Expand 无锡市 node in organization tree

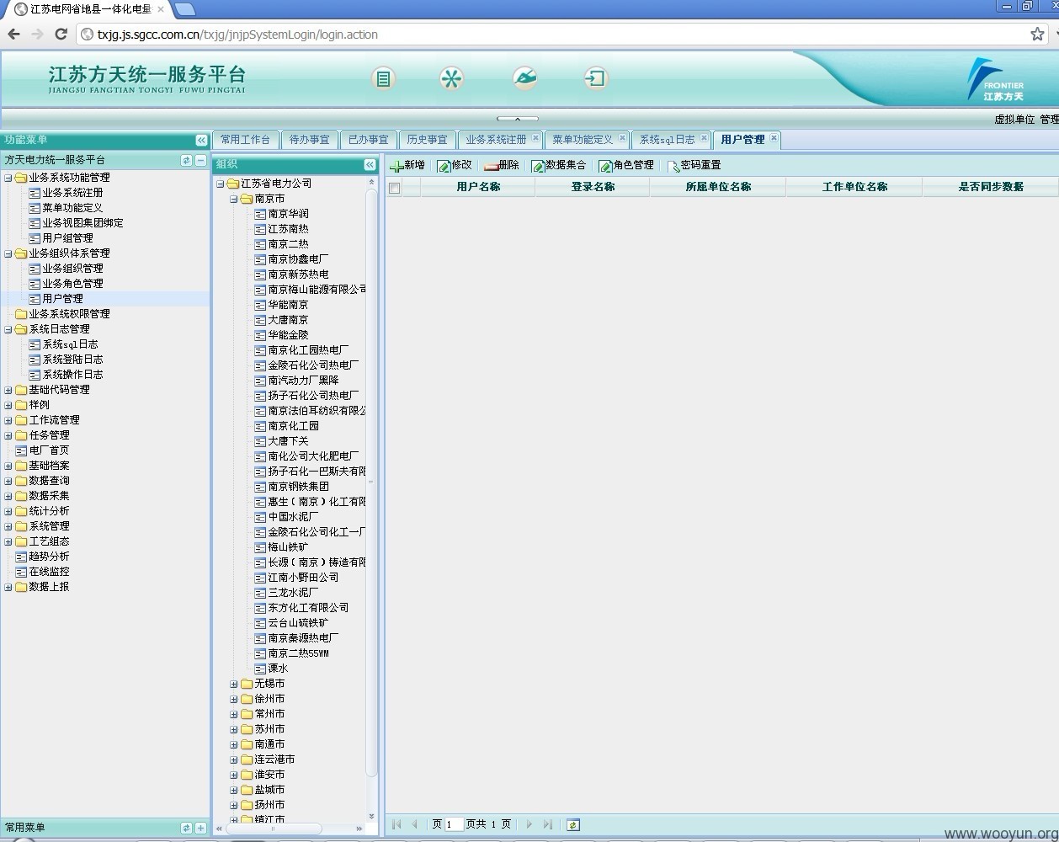point(234,684)
